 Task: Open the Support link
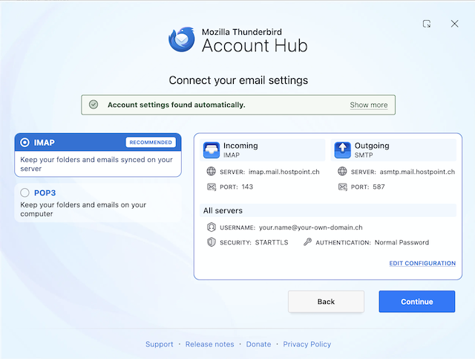[160, 344]
